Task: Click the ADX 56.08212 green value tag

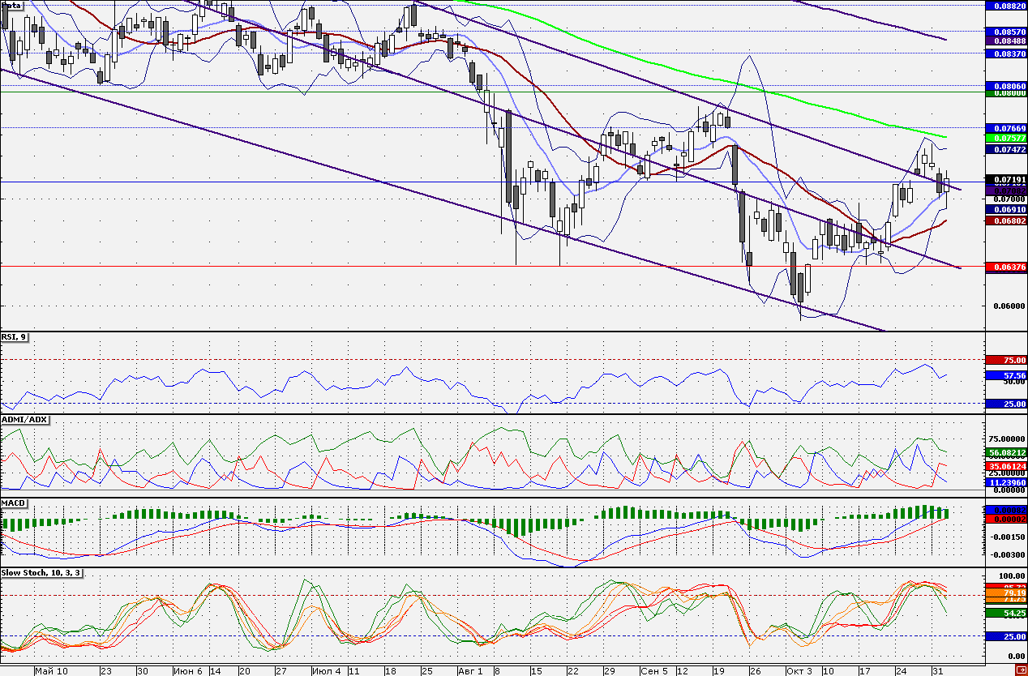Action: coord(1005,452)
